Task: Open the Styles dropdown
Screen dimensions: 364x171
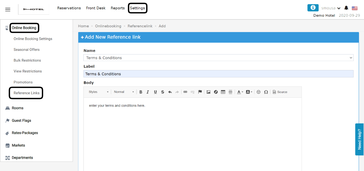Action: coord(99,92)
